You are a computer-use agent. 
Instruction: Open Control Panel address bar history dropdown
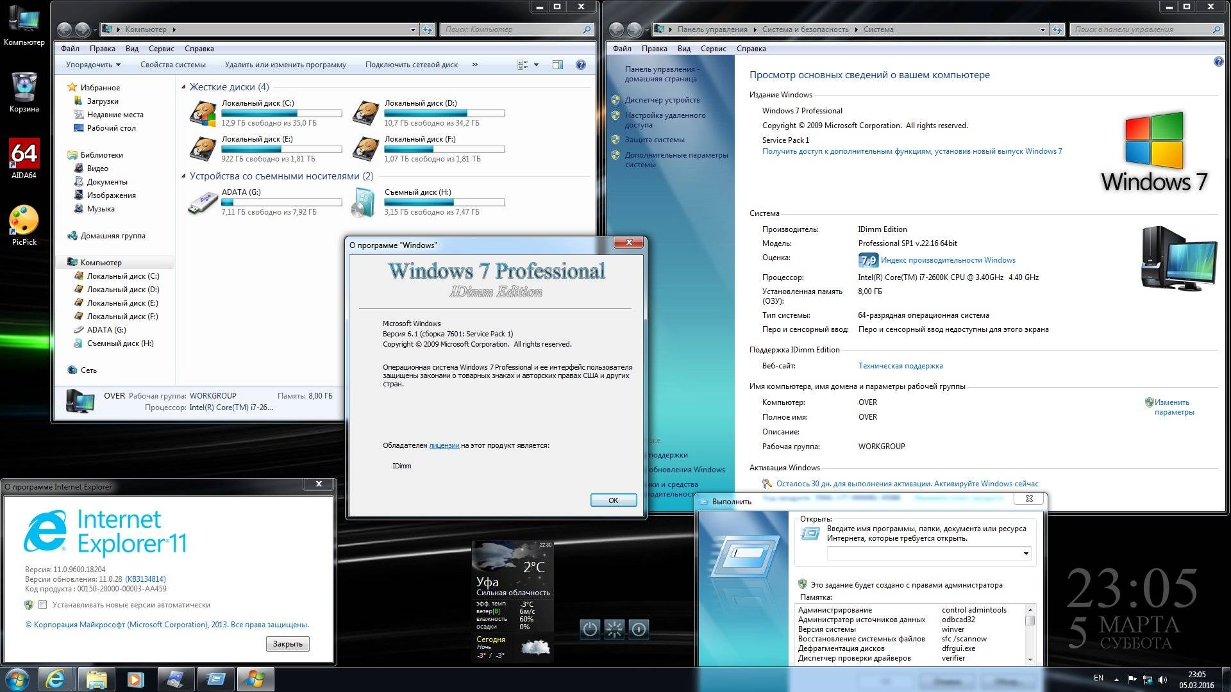point(1043,29)
